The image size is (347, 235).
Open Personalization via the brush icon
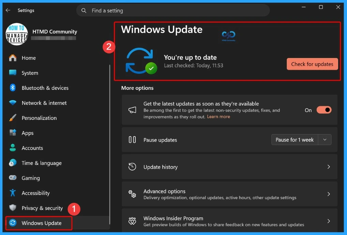point(13,118)
